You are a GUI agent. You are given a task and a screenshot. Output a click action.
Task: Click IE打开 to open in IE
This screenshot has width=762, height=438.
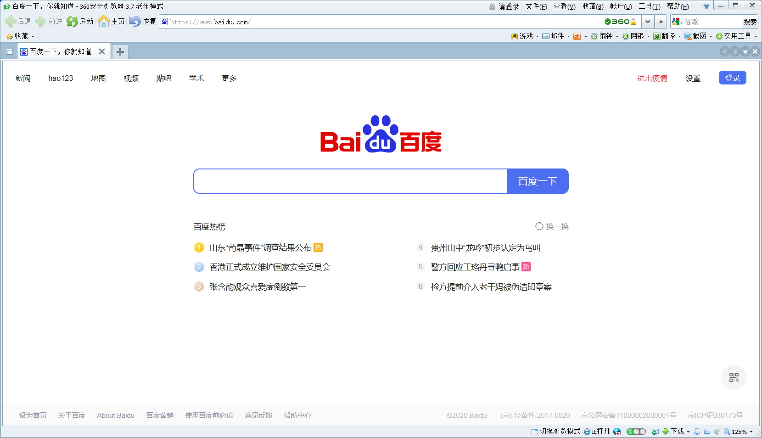click(x=597, y=432)
